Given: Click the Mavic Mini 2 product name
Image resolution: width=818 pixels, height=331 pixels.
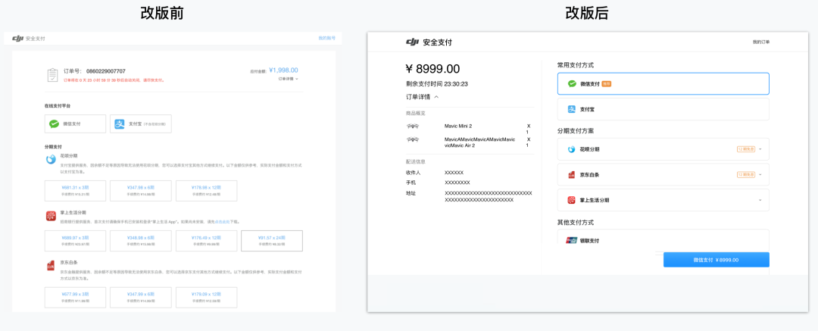Looking at the screenshot, I should pos(458,126).
